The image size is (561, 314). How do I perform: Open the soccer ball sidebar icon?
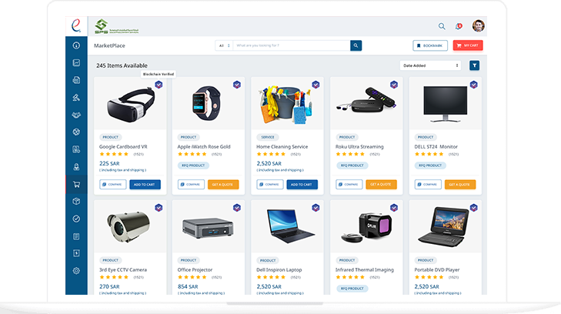pos(76,132)
